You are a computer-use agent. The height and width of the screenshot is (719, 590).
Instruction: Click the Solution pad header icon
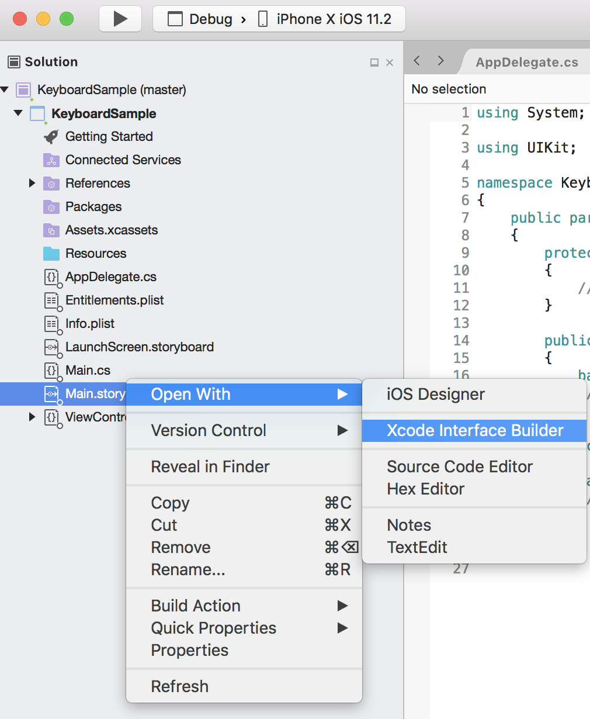pos(13,61)
